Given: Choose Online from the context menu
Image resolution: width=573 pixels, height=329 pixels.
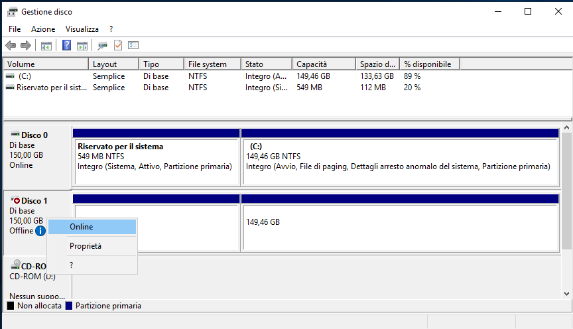Looking at the screenshot, I should coord(92,227).
